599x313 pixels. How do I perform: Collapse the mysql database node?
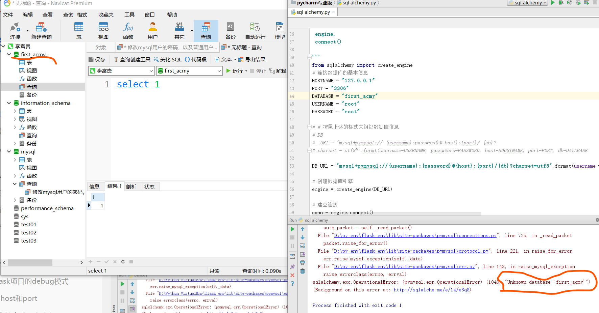coord(9,151)
